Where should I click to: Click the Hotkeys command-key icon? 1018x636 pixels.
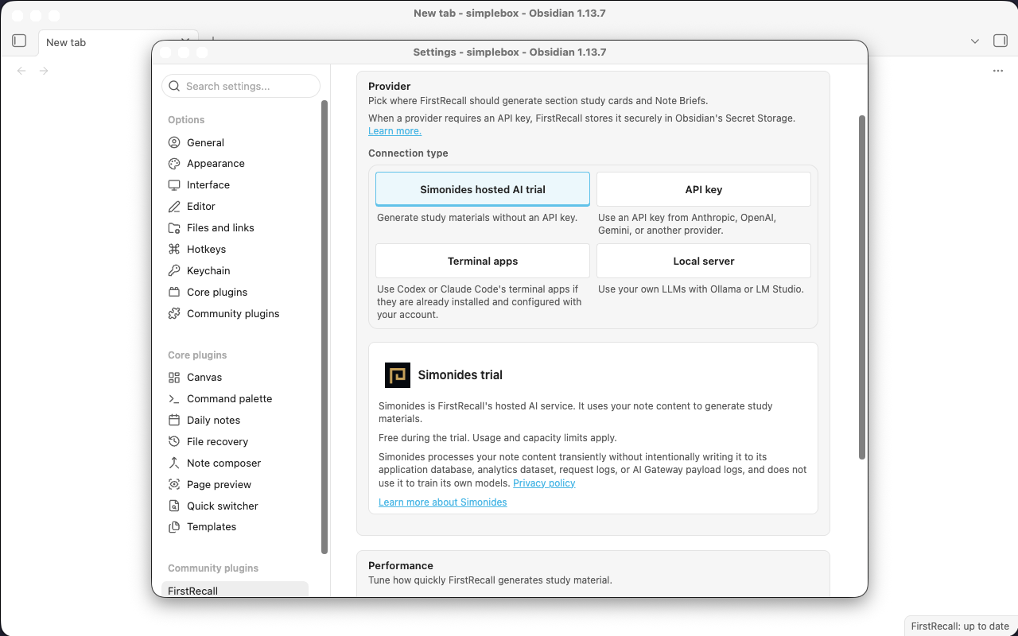[174, 250]
